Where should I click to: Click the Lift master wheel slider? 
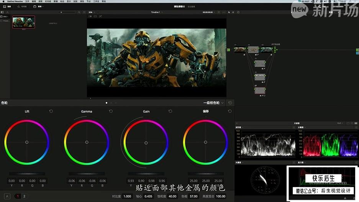point(27,174)
